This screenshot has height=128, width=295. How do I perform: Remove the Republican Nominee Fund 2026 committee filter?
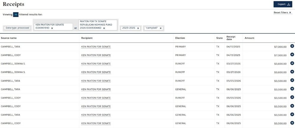pos(104,28)
